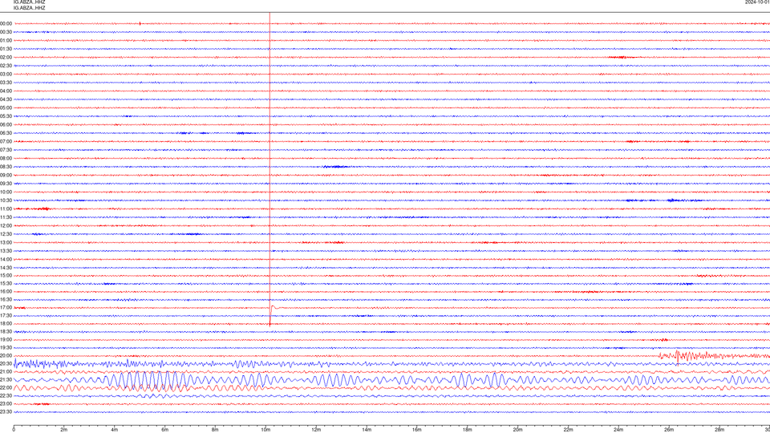Screen dimensions: 770x433
Task: Click the 00:00 trace time label
Action: click(6, 23)
